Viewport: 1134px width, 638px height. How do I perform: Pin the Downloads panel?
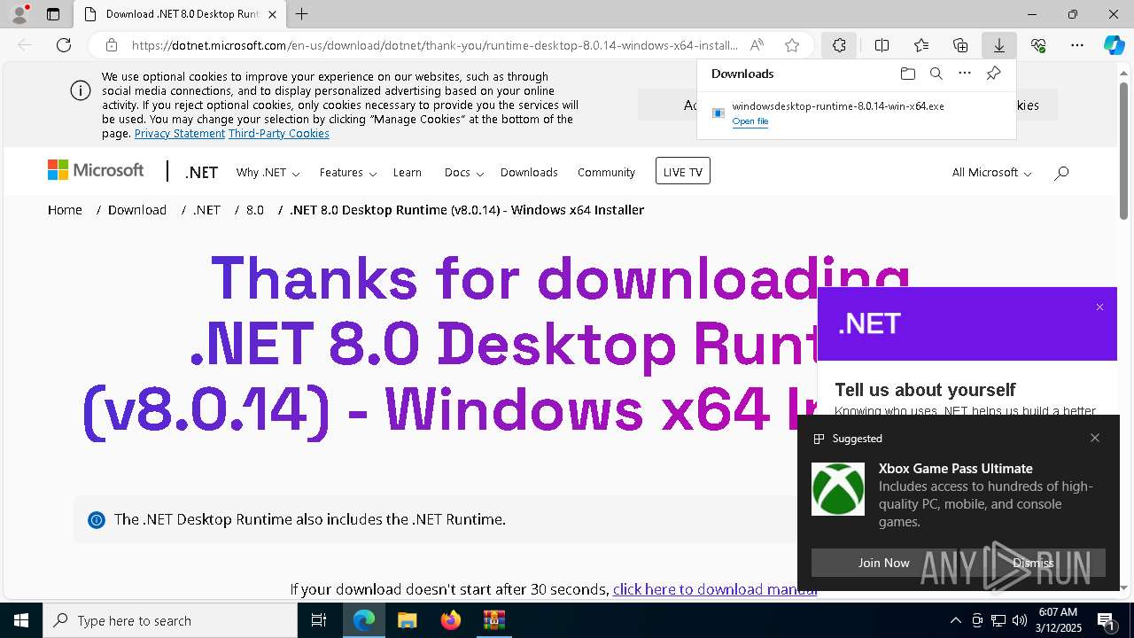[x=994, y=74]
